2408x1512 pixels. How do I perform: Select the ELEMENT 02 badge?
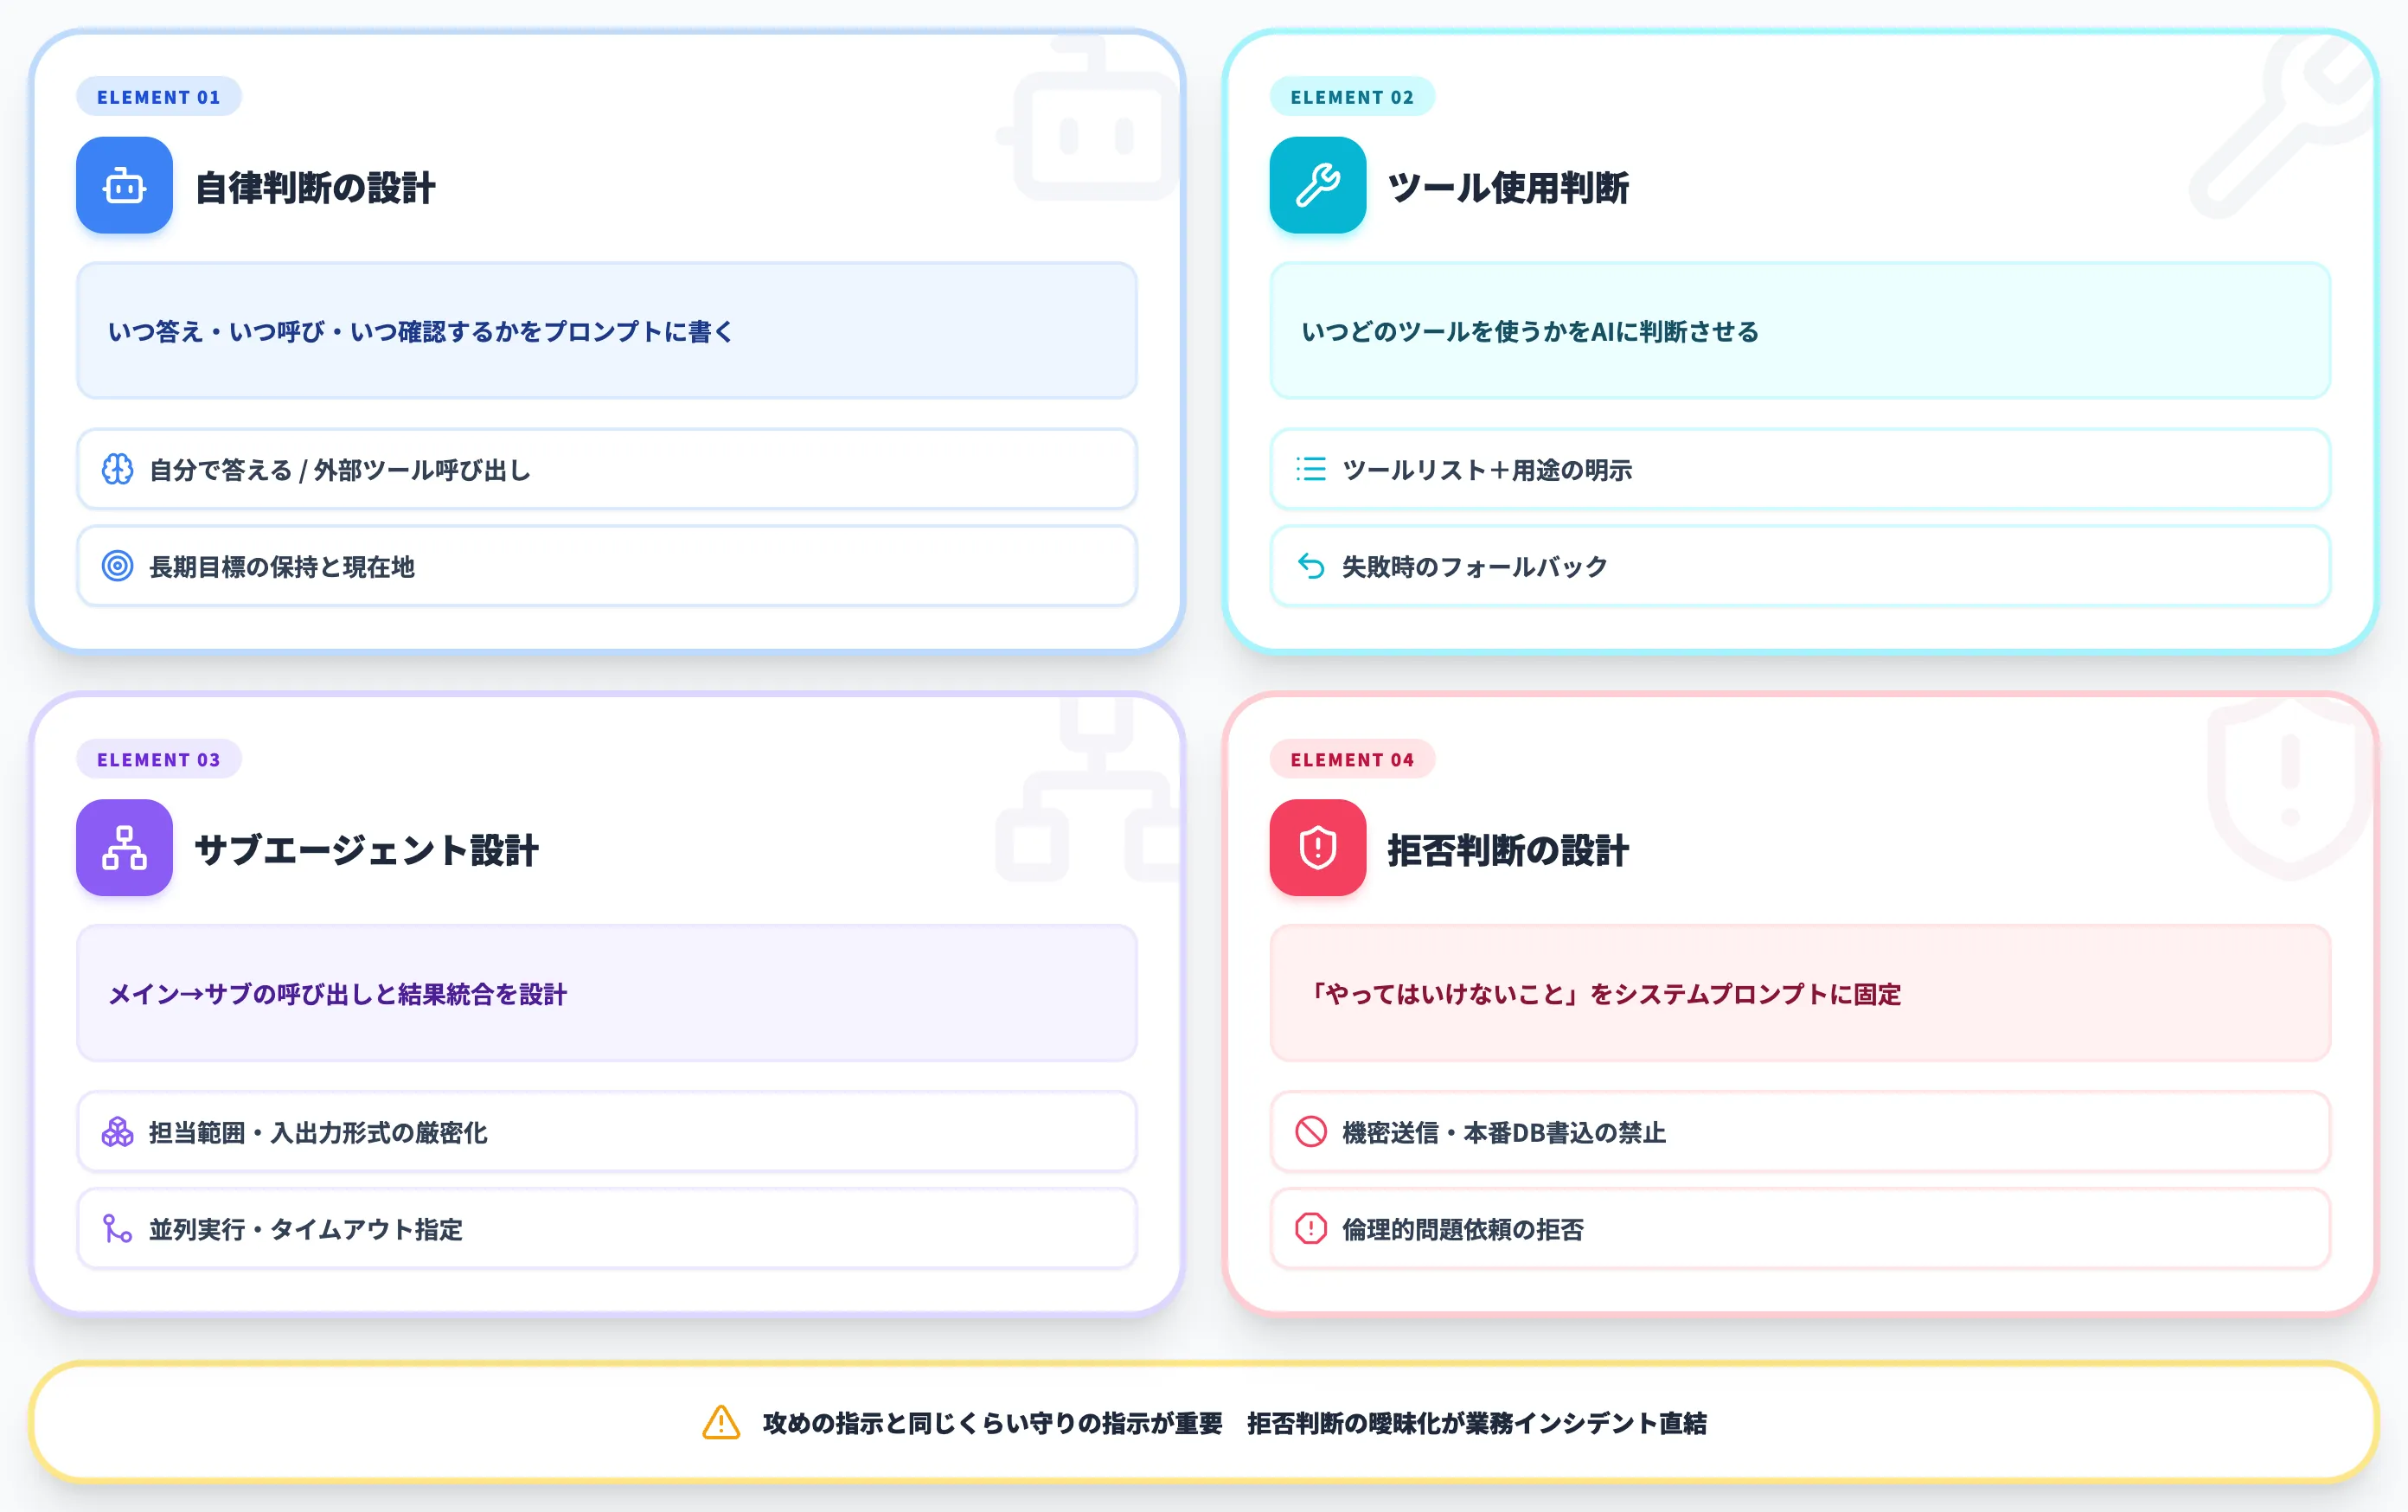pos(1352,97)
